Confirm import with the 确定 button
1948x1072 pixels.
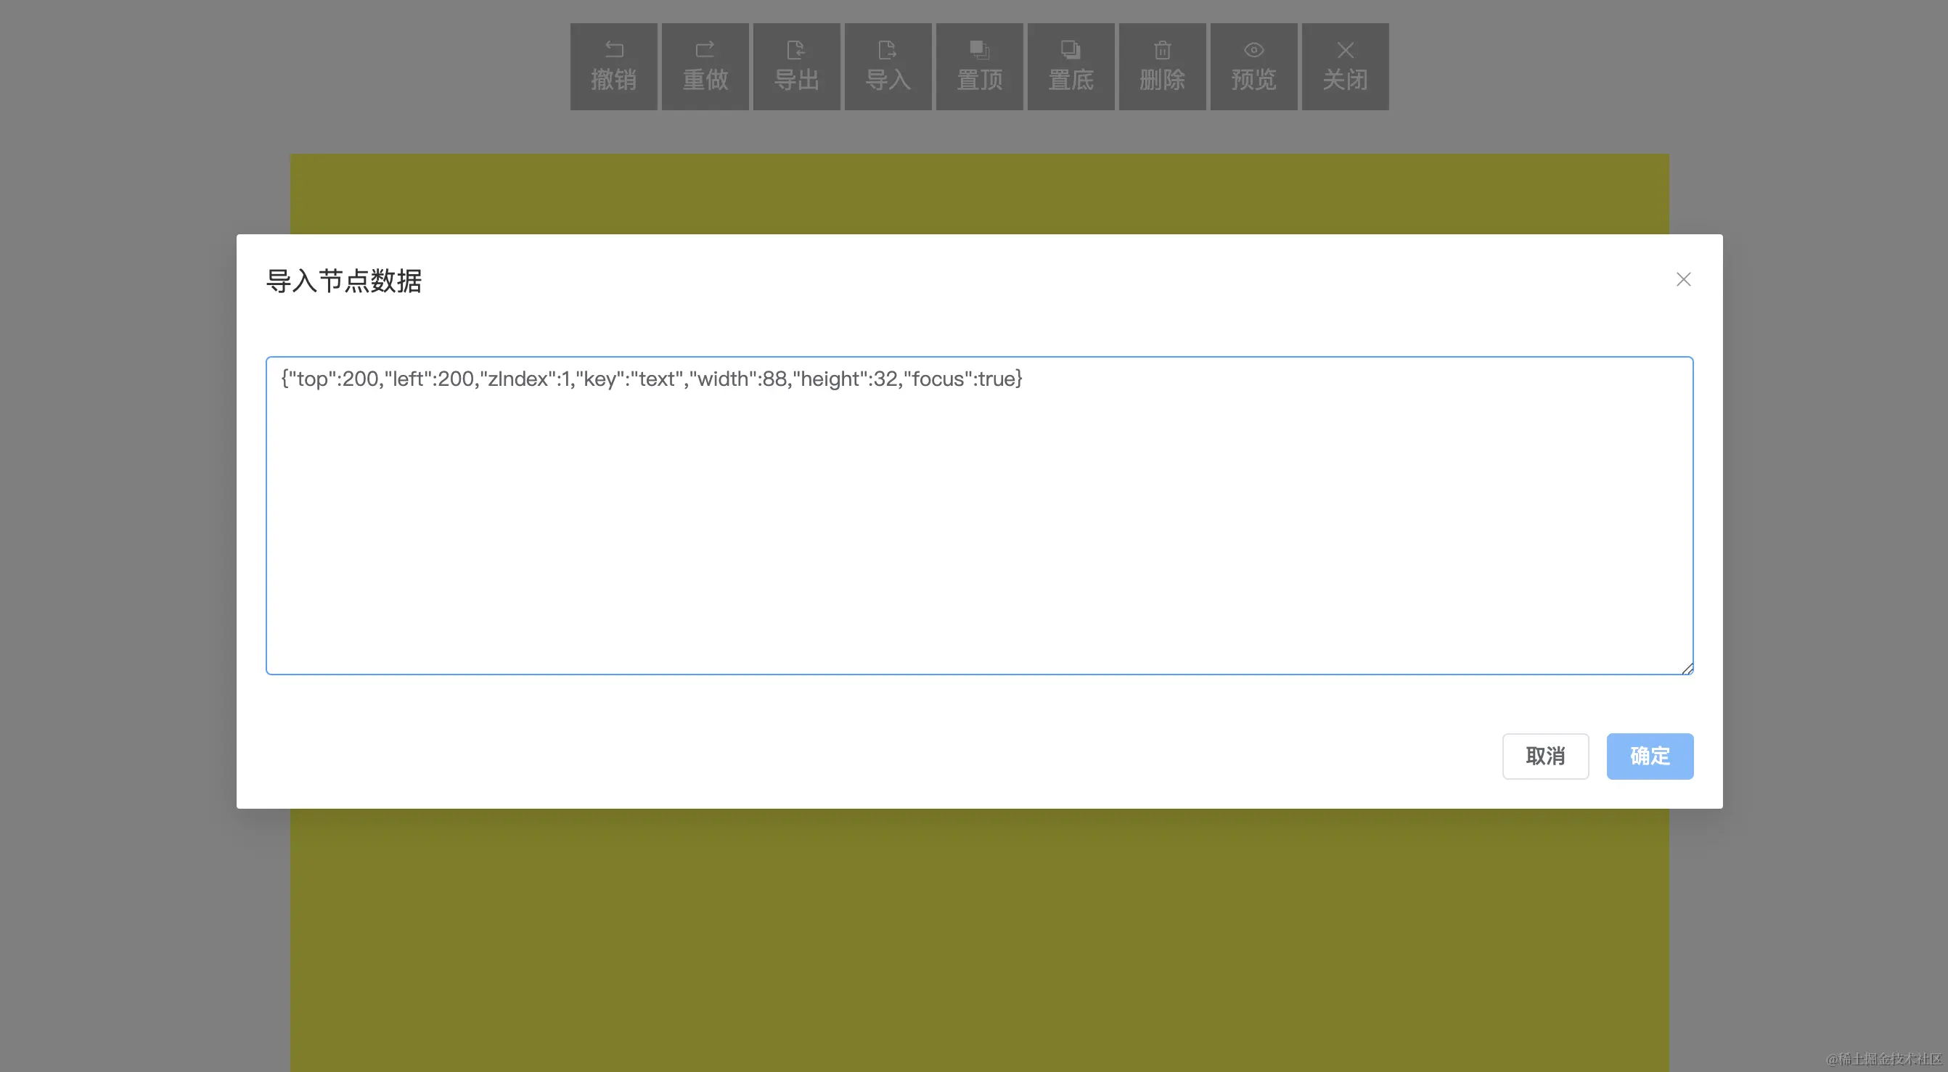point(1649,756)
